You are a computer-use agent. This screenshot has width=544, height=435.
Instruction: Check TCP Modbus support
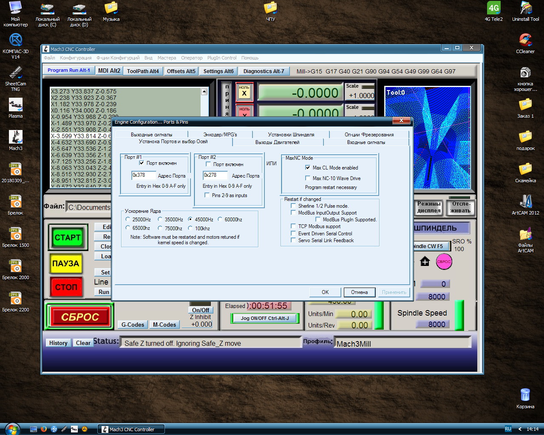click(293, 226)
